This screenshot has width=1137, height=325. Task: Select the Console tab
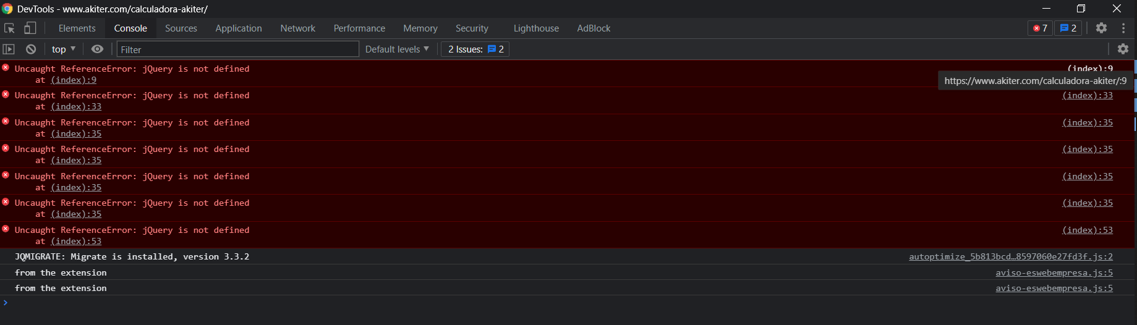pyautogui.click(x=130, y=28)
